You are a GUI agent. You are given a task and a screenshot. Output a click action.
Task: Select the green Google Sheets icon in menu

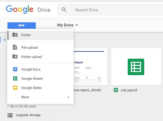click(x=15, y=78)
